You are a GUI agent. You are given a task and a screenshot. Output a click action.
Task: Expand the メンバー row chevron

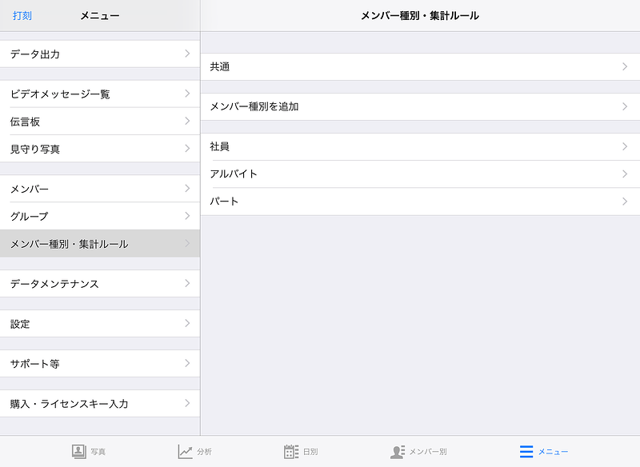pos(187,189)
